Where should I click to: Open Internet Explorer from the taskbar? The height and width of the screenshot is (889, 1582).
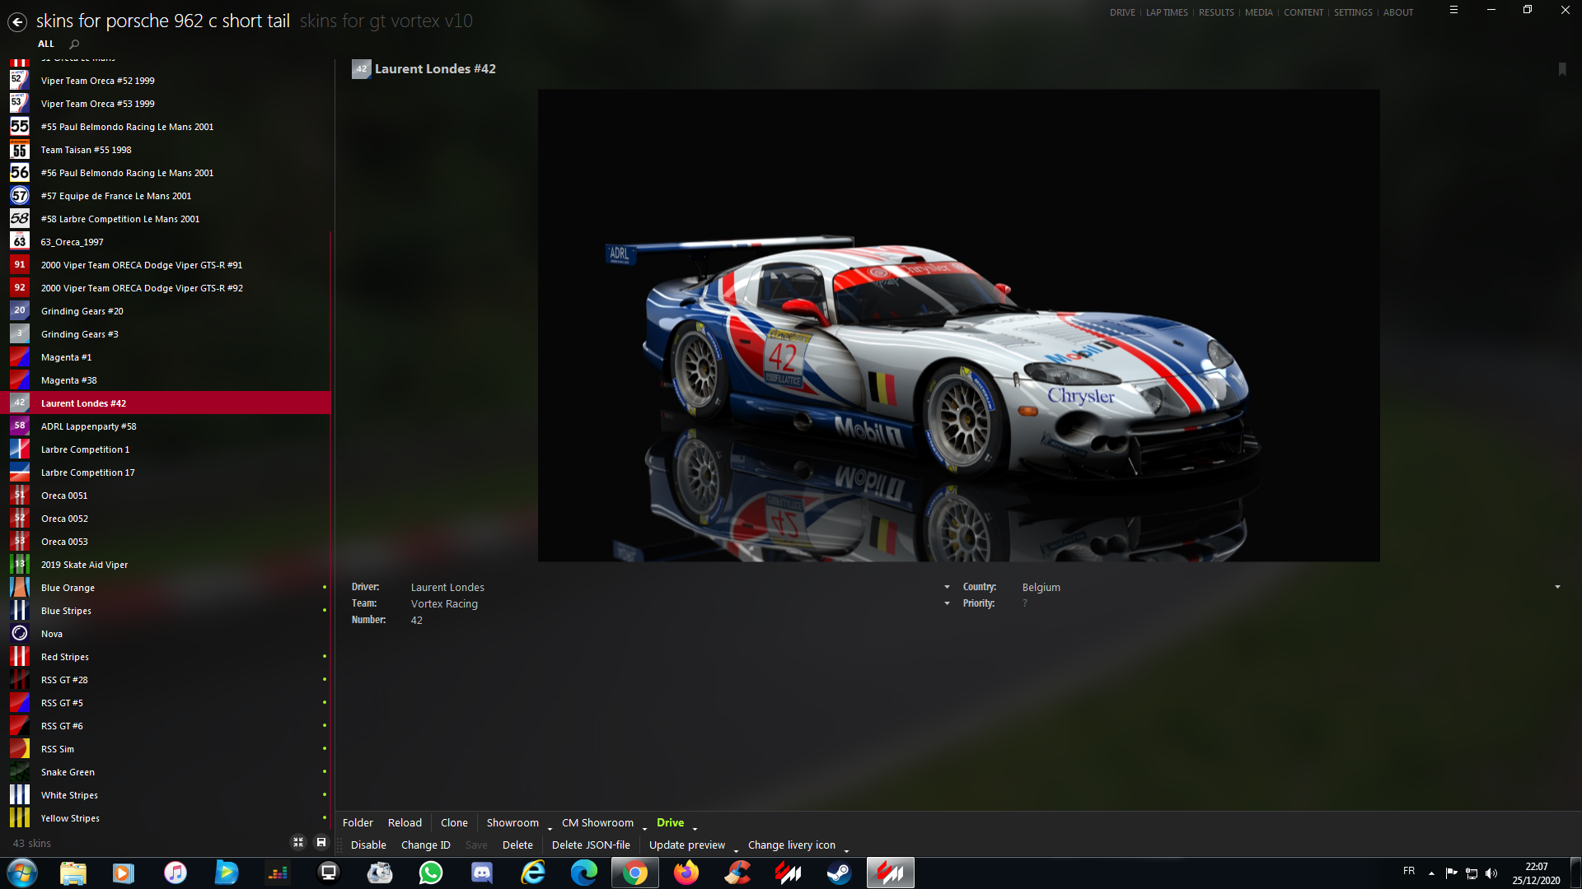(533, 873)
